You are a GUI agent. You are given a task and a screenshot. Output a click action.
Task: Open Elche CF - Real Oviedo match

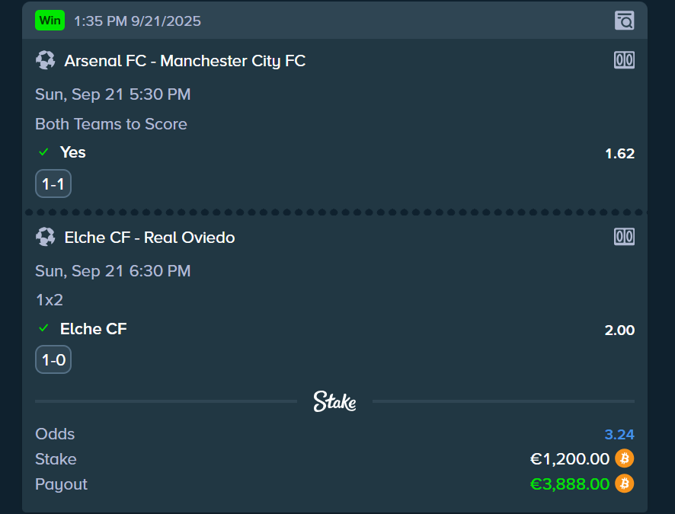(x=150, y=238)
